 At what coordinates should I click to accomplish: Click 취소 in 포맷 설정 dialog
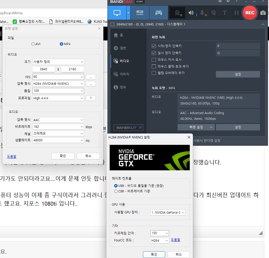[88, 156]
